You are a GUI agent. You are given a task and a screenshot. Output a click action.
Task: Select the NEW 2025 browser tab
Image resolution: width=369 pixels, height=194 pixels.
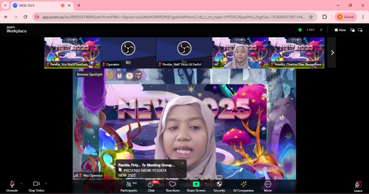tap(37, 5)
